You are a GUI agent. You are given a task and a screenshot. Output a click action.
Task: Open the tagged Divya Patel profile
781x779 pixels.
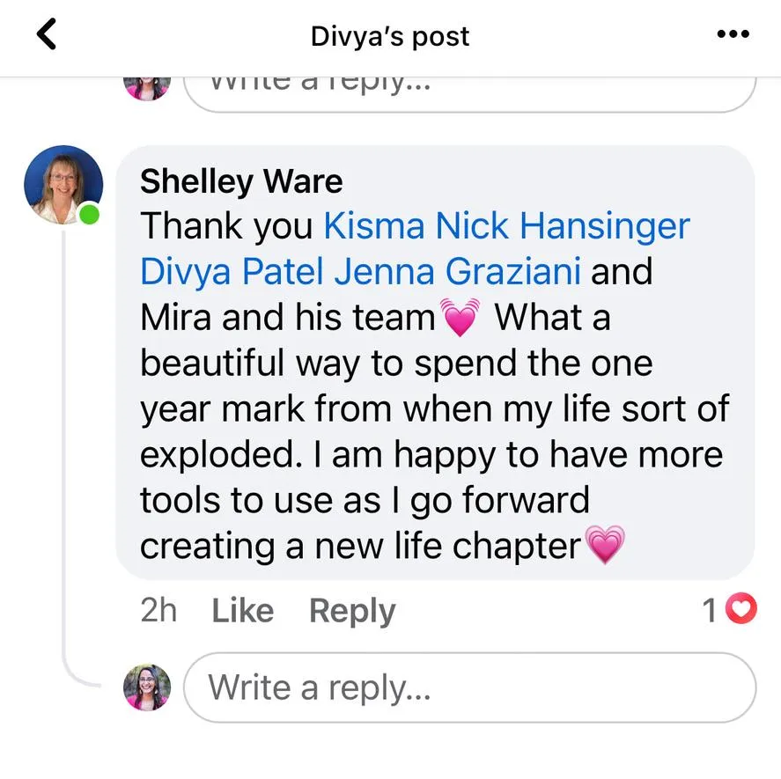click(232, 272)
